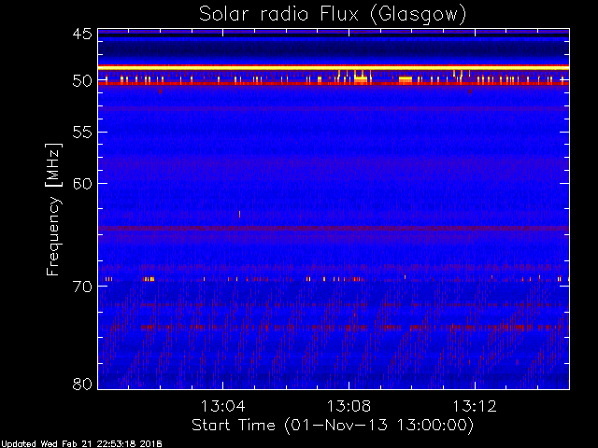The image size is (598, 448).
Task: Click the 50 frequency tick label
Action: [82, 81]
